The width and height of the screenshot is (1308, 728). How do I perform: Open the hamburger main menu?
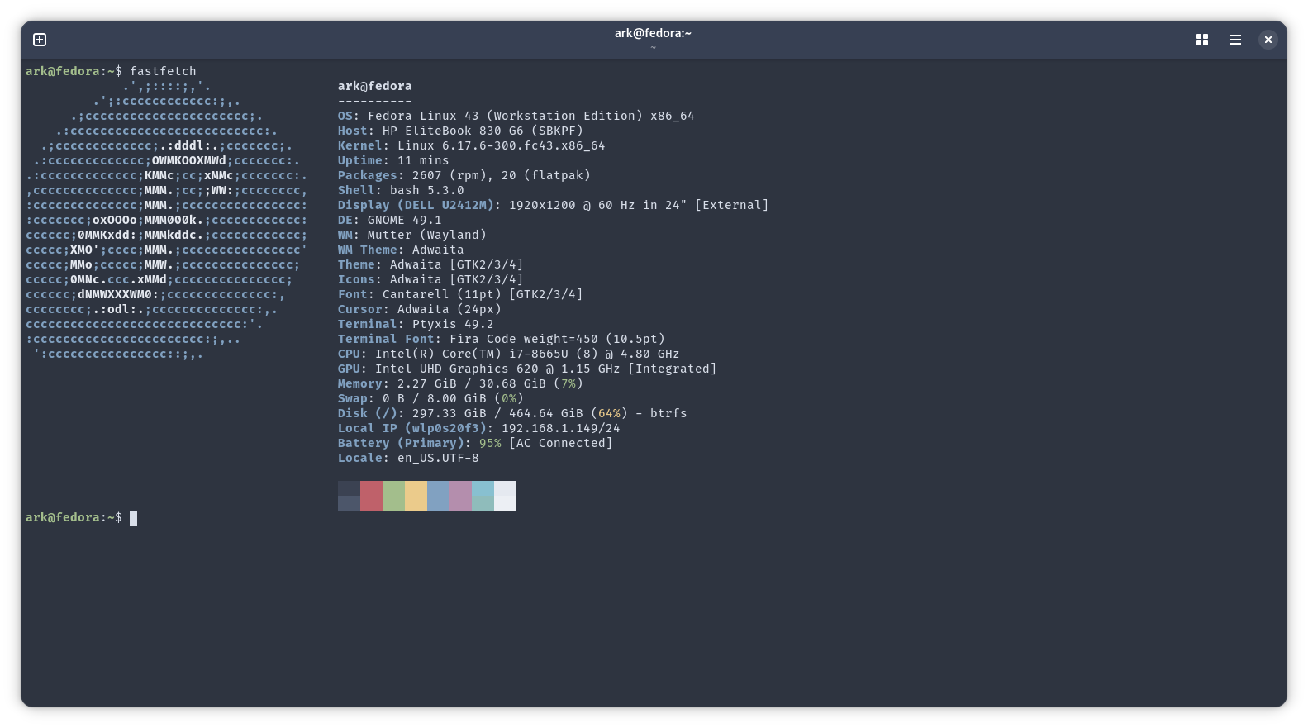pyautogui.click(x=1235, y=40)
